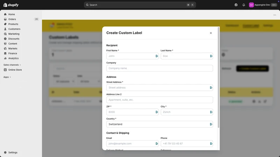Click the AD avatar icon
The height and width of the screenshot is (157, 280).
click(x=251, y=5)
